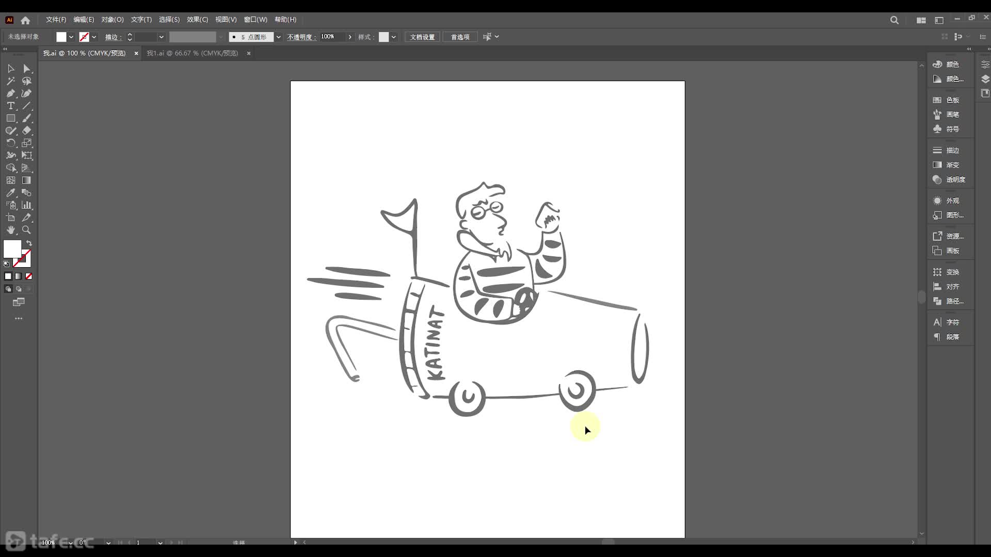This screenshot has width=991, height=557.
Task: Open brush definition 5 点圆形 dropdown
Action: 278,37
